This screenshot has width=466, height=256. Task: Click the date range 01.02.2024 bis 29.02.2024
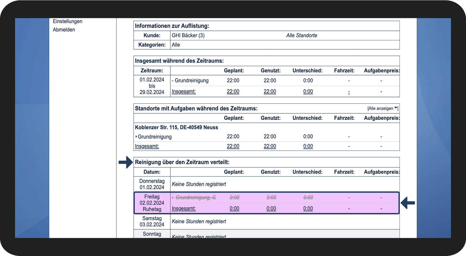point(152,86)
